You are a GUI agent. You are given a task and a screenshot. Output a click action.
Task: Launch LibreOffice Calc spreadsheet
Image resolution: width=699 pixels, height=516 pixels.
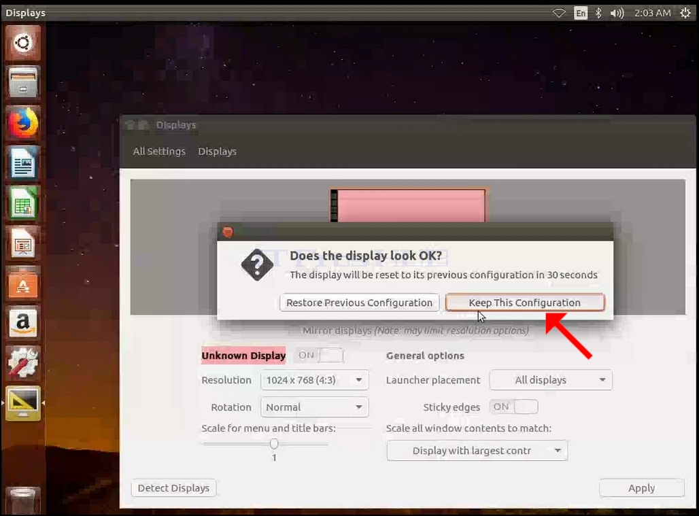tap(22, 203)
